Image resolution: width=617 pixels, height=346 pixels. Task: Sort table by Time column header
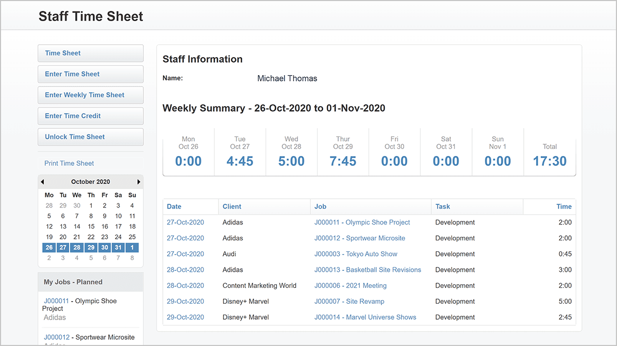click(x=564, y=206)
